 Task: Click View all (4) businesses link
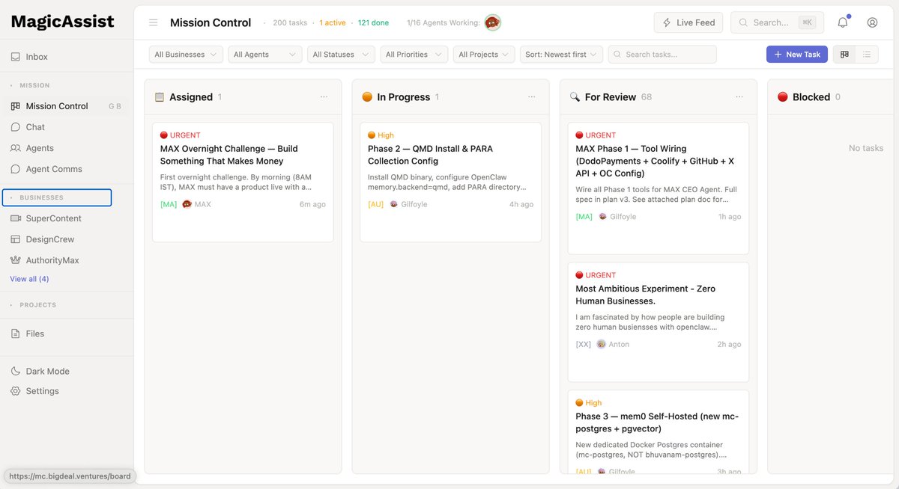[29, 279]
